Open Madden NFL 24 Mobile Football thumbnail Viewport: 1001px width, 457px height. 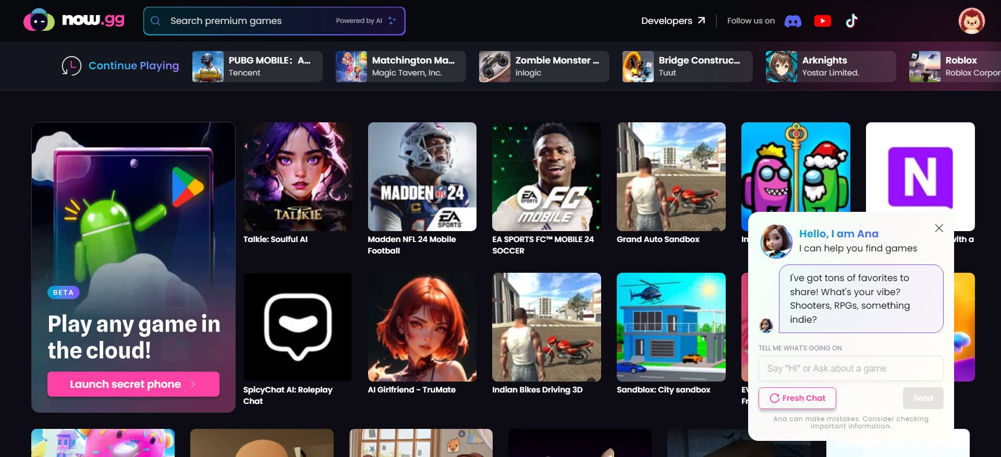[x=422, y=176]
